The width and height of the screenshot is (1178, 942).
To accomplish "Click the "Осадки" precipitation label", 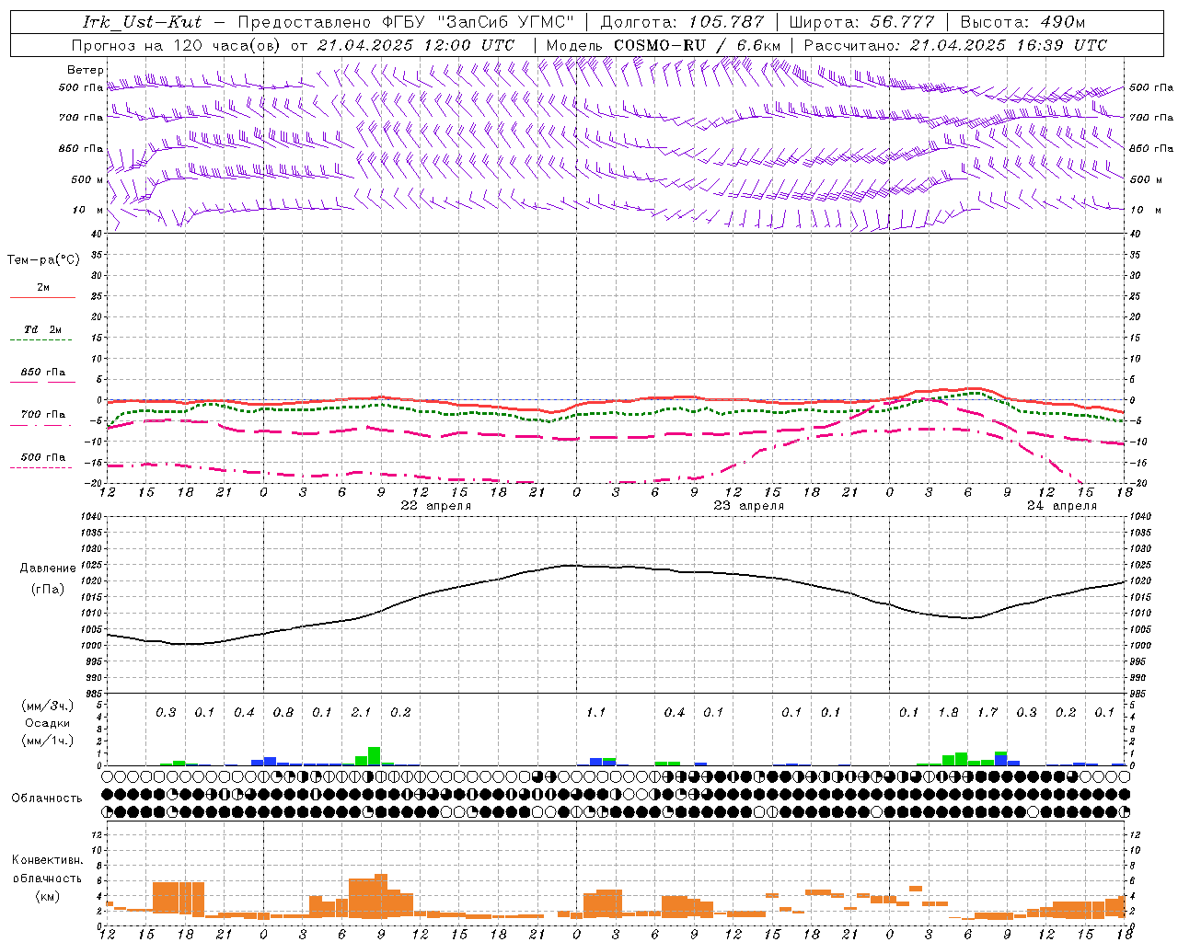I will pos(47,723).
